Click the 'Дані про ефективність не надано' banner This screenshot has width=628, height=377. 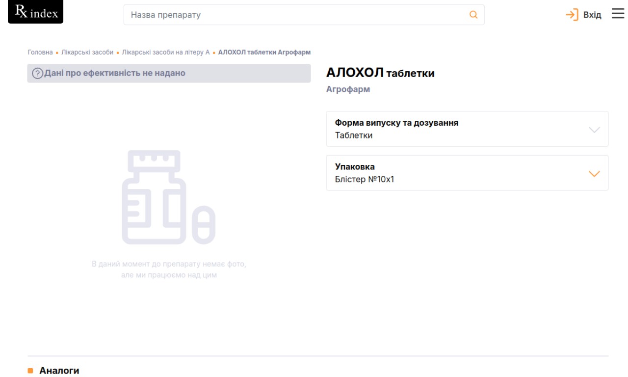169,74
